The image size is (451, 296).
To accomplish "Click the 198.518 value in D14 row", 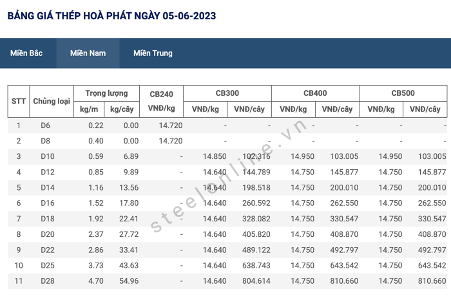I will (256, 188).
